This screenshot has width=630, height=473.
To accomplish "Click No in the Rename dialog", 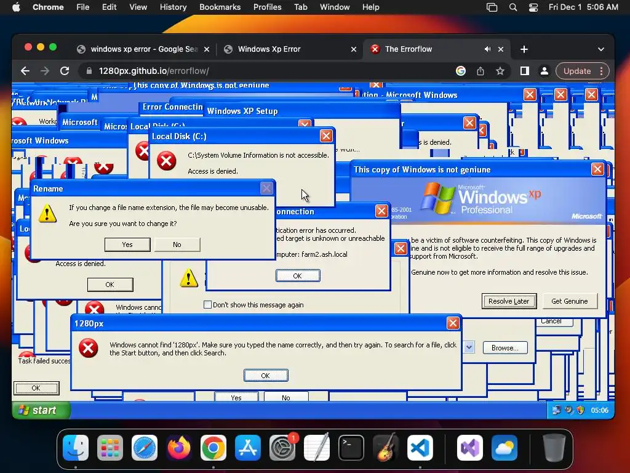I will click(x=177, y=245).
